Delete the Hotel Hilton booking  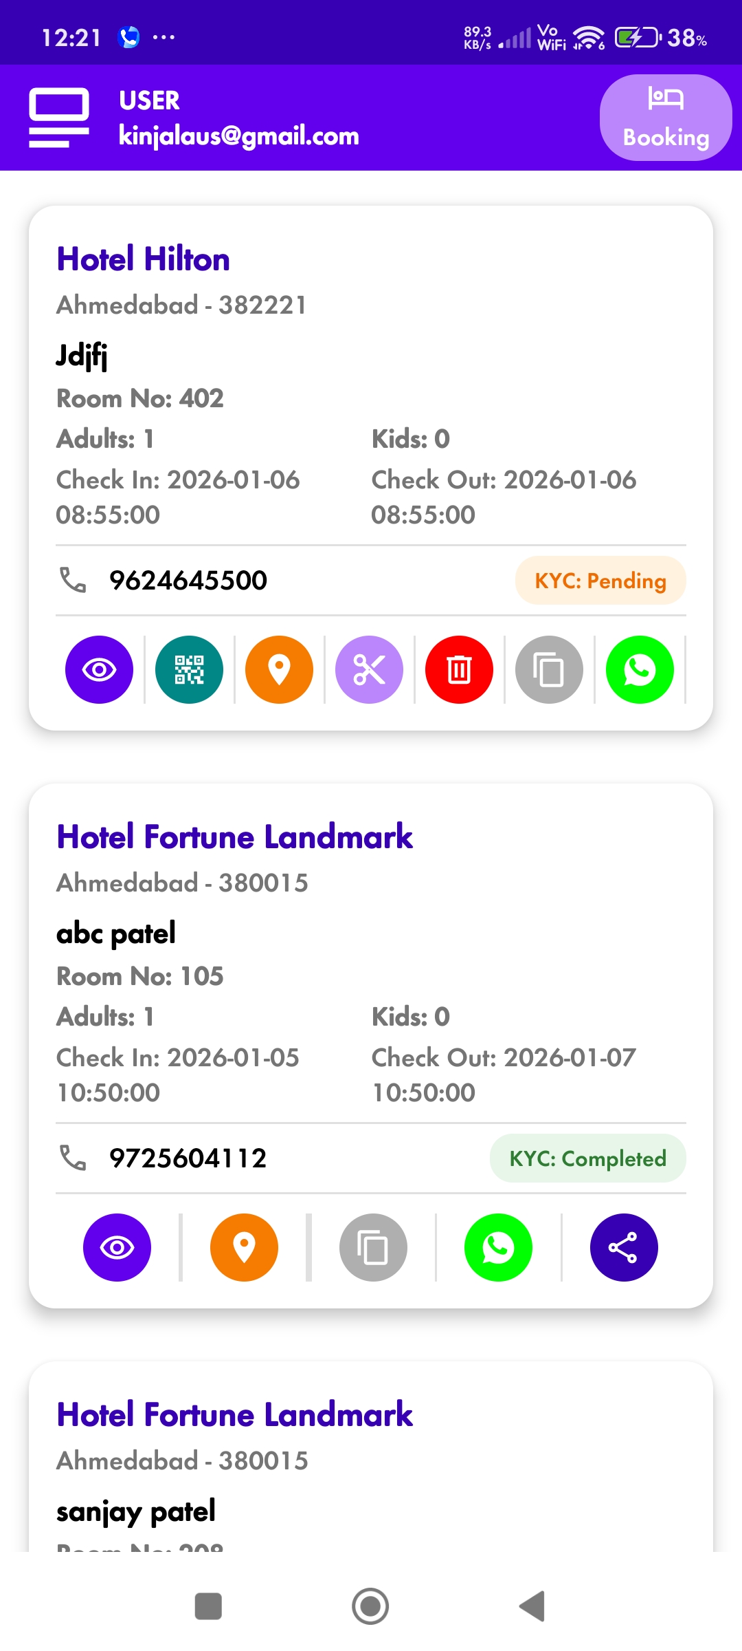[x=459, y=669]
